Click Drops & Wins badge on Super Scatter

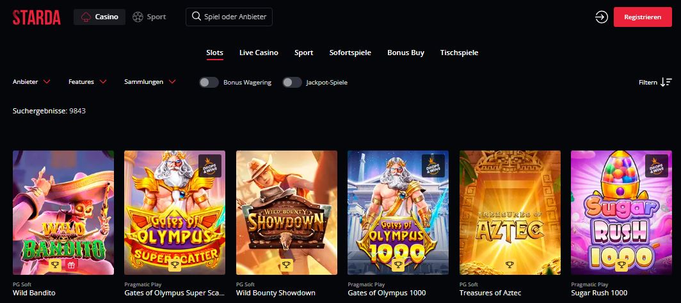click(x=210, y=166)
